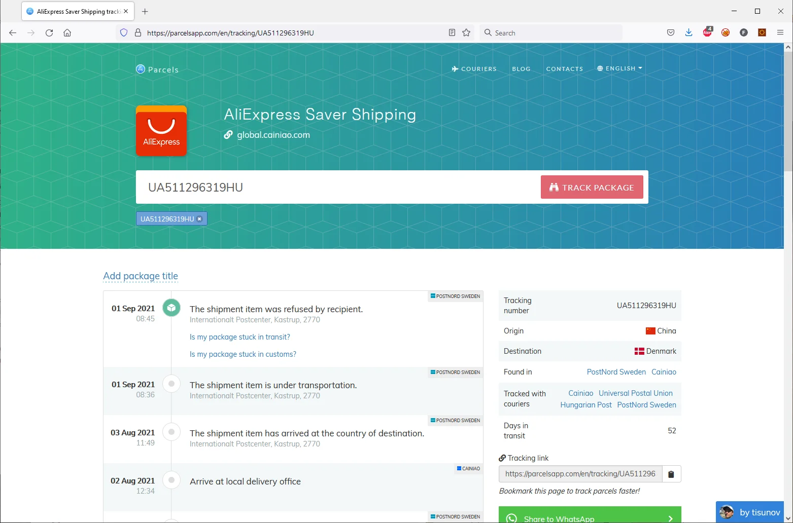Open the orange sun extension icon
This screenshot has width=793, height=523.
tap(762, 33)
